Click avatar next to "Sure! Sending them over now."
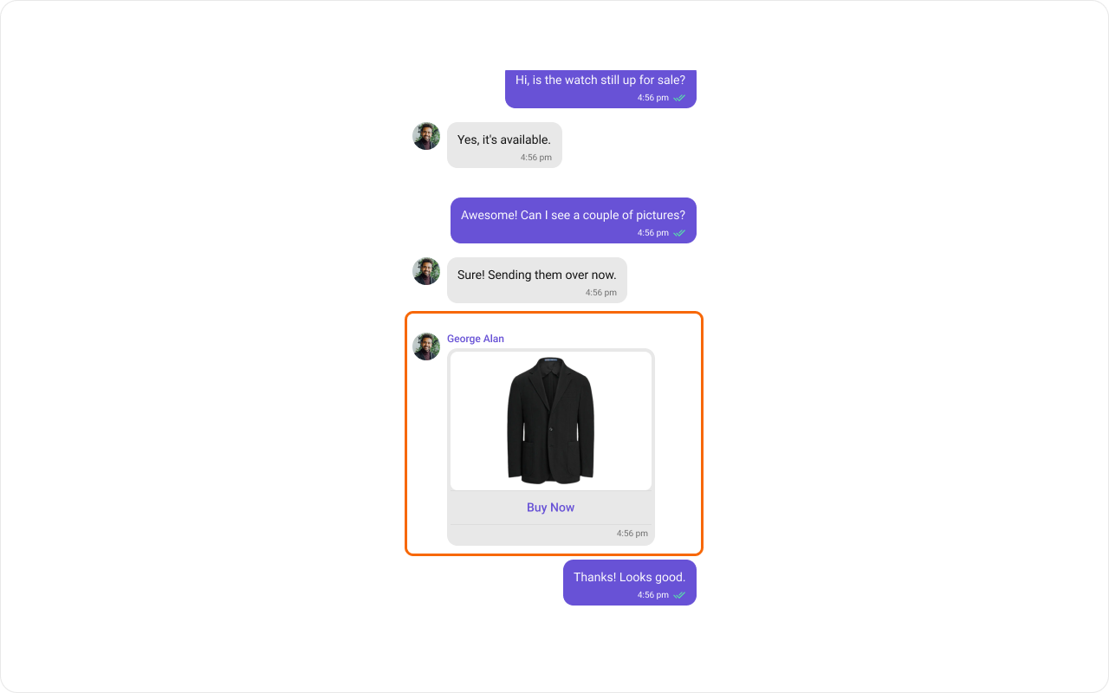The image size is (1109, 693). click(426, 271)
